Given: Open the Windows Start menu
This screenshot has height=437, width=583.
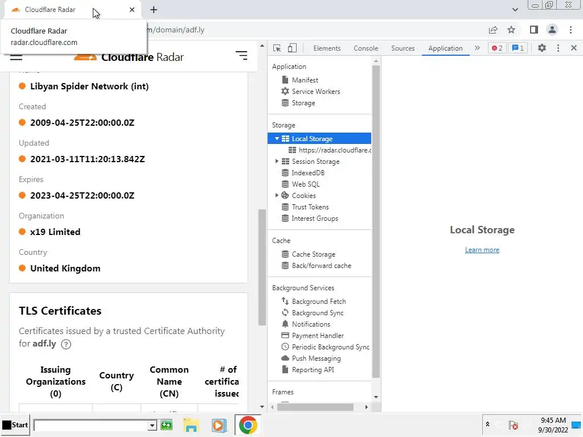Looking at the screenshot, I should (x=15, y=424).
